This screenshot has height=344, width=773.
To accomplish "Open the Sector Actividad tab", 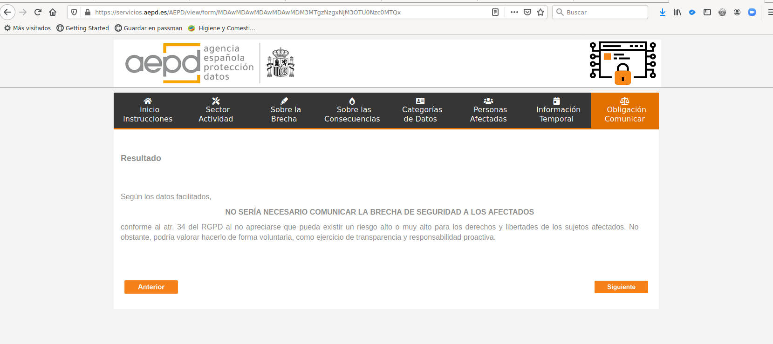I will pyautogui.click(x=216, y=110).
